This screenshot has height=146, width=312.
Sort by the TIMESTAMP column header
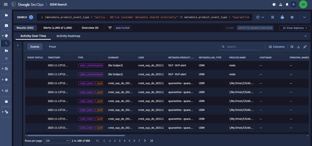[x=54, y=57]
